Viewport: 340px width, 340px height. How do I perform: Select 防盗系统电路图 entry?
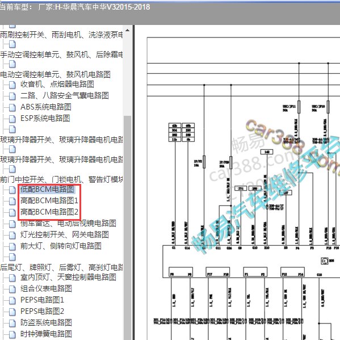46,322
